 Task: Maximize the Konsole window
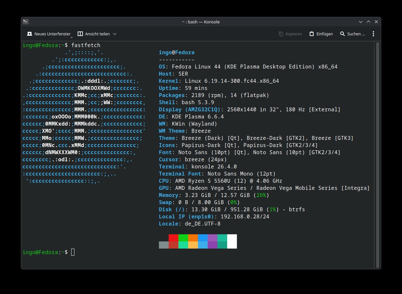[x=369, y=22]
